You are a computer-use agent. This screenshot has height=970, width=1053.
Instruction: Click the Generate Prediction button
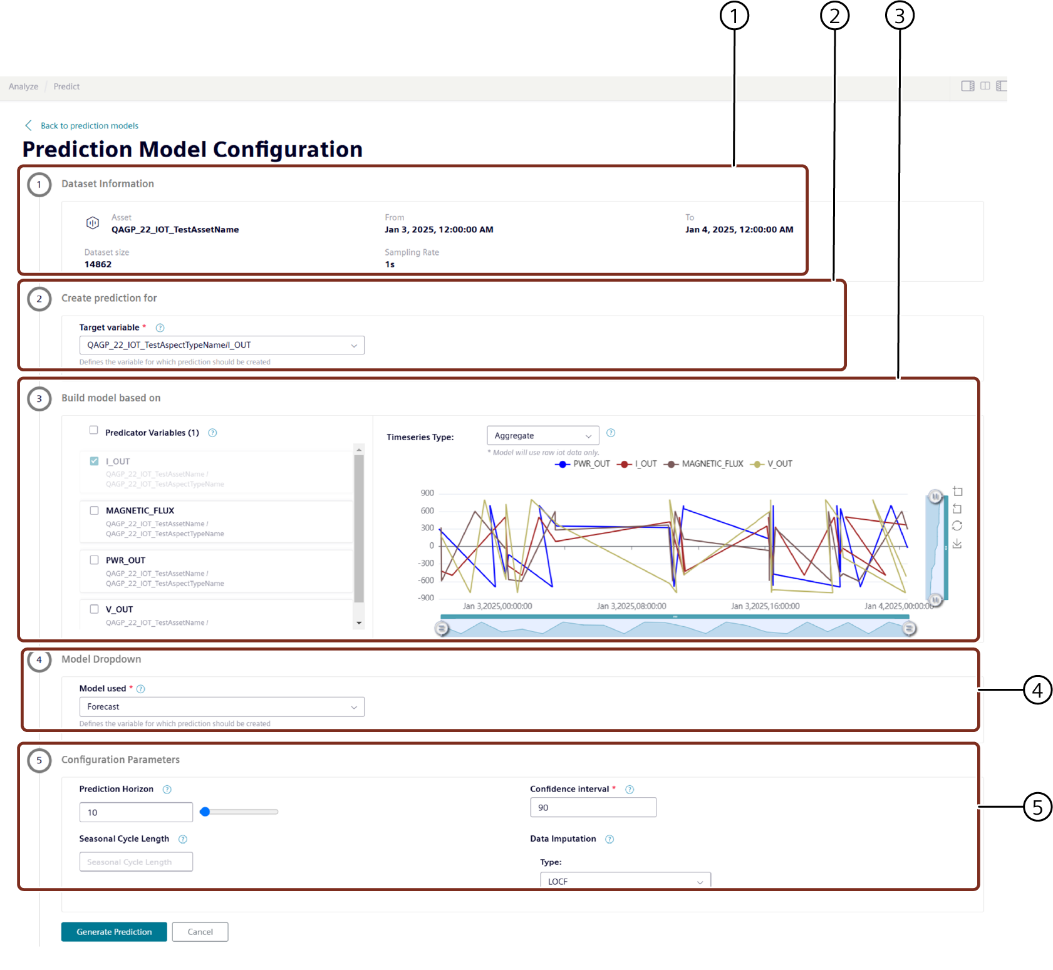[114, 932]
